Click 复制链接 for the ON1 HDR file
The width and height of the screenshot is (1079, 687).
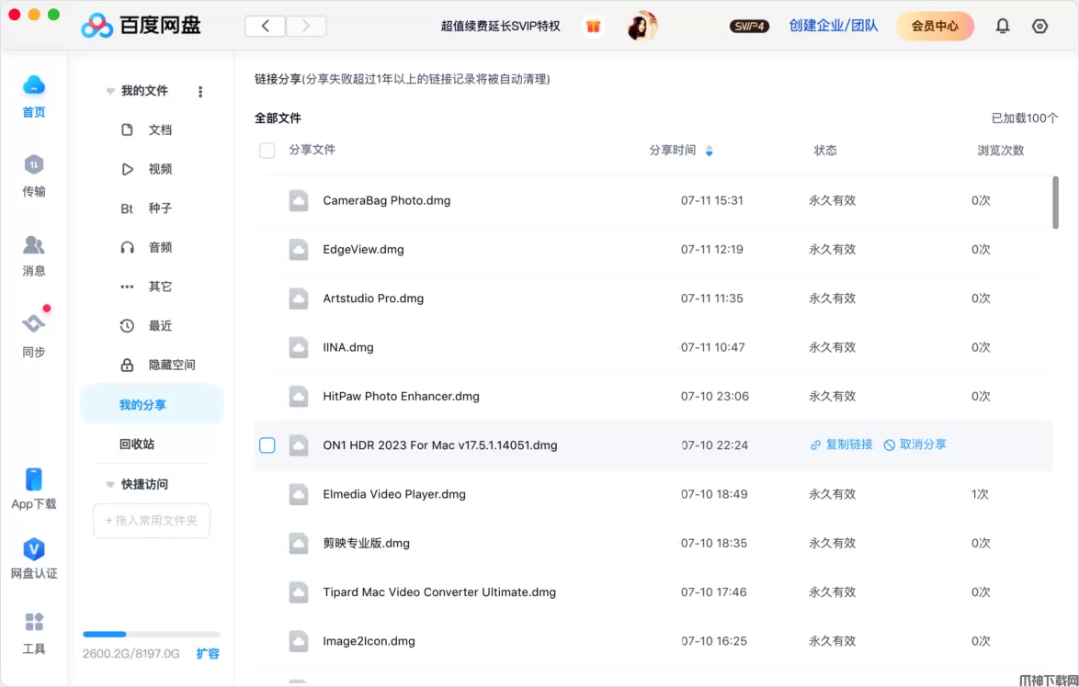point(841,445)
